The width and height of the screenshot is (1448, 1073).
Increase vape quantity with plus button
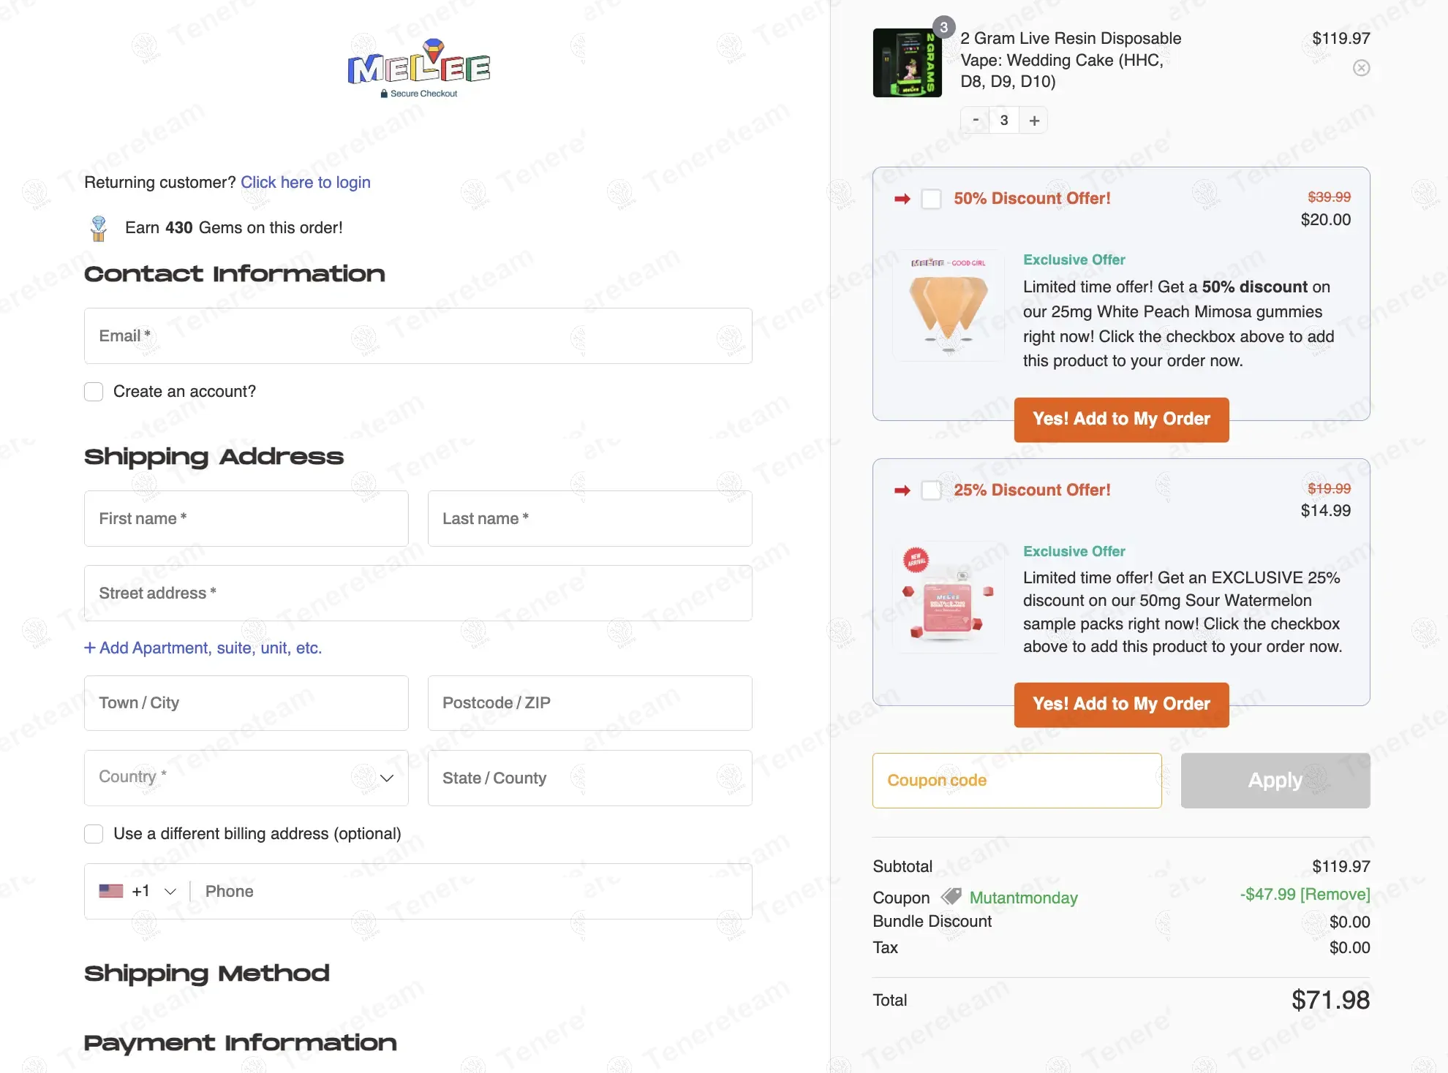[x=1034, y=121]
